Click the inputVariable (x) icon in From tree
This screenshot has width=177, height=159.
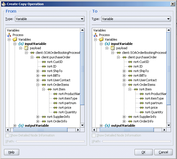(21, 44)
